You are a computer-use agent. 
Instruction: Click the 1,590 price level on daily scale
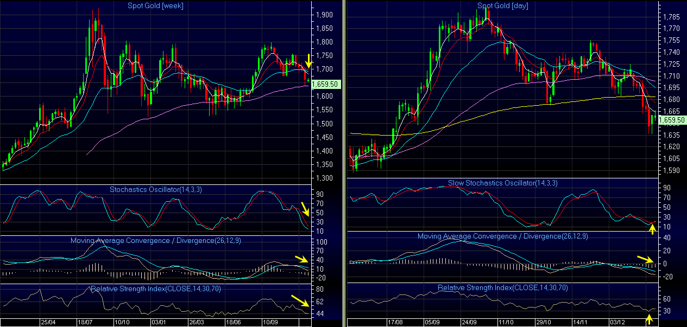tap(671, 170)
